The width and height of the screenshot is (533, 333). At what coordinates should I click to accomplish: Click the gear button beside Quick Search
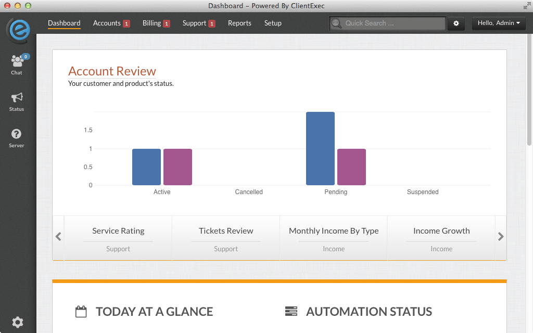(x=456, y=23)
